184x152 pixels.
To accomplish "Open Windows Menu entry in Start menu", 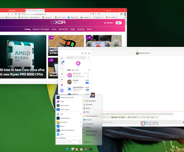I will [69, 109].
